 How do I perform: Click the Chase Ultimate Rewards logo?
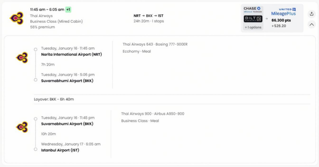(x=252, y=10)
